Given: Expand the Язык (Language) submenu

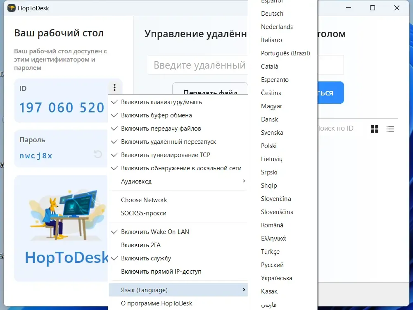Looking at the screenshot, I should (x=178, y=290).
